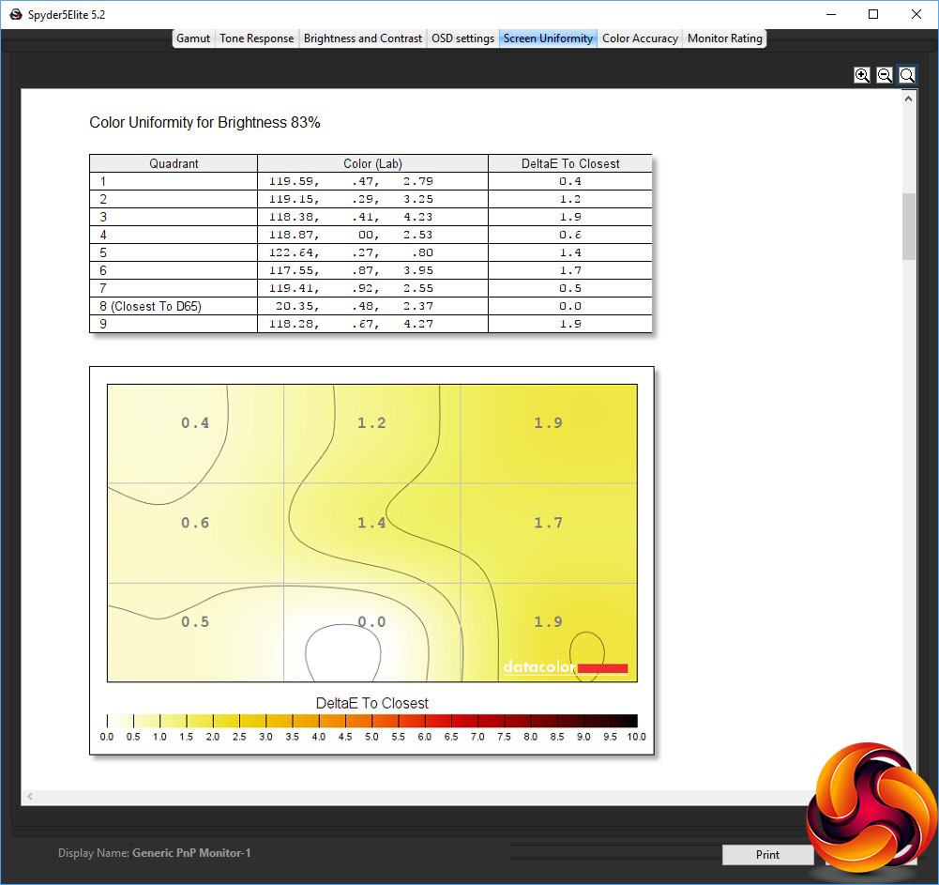939x885 pixels.
Task: Click the 2.0 mark on color scale
Action: (x=213, y=737)
